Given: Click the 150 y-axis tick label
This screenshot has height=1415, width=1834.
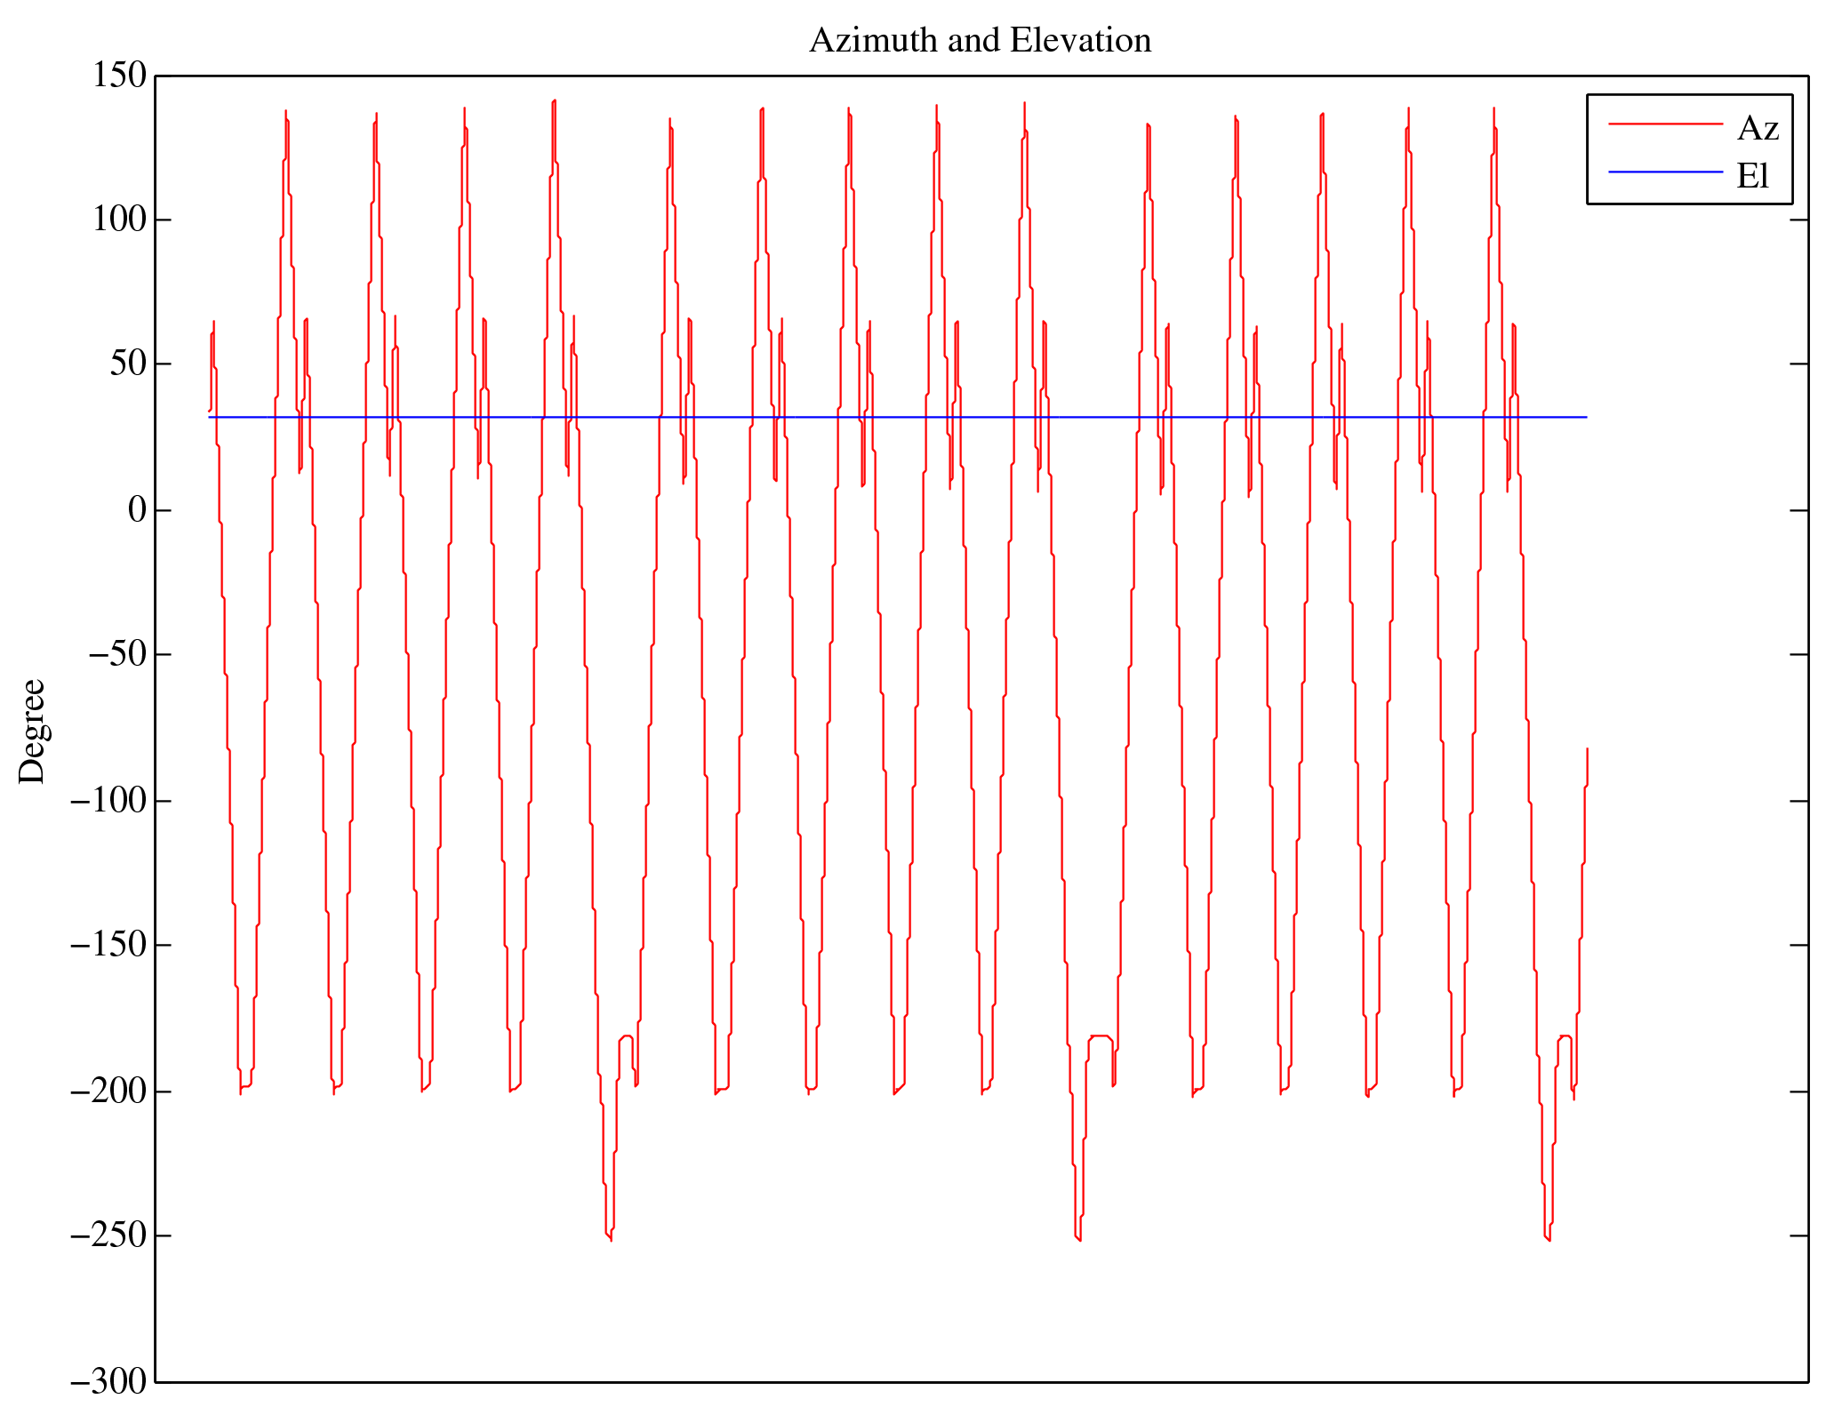Looking at the screenshot, I should point(119,76).
